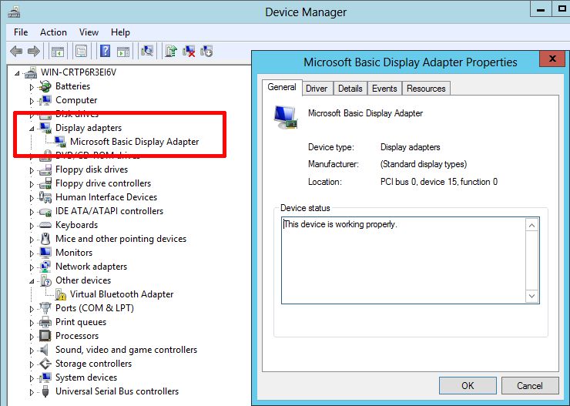
Task: Click the large display adapter icon in the dialog
Action: 286,117
